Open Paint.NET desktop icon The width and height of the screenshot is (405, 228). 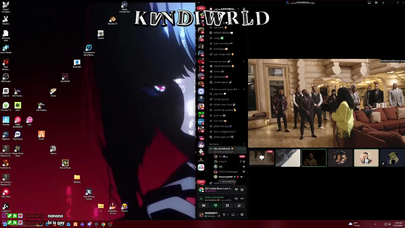77,64
